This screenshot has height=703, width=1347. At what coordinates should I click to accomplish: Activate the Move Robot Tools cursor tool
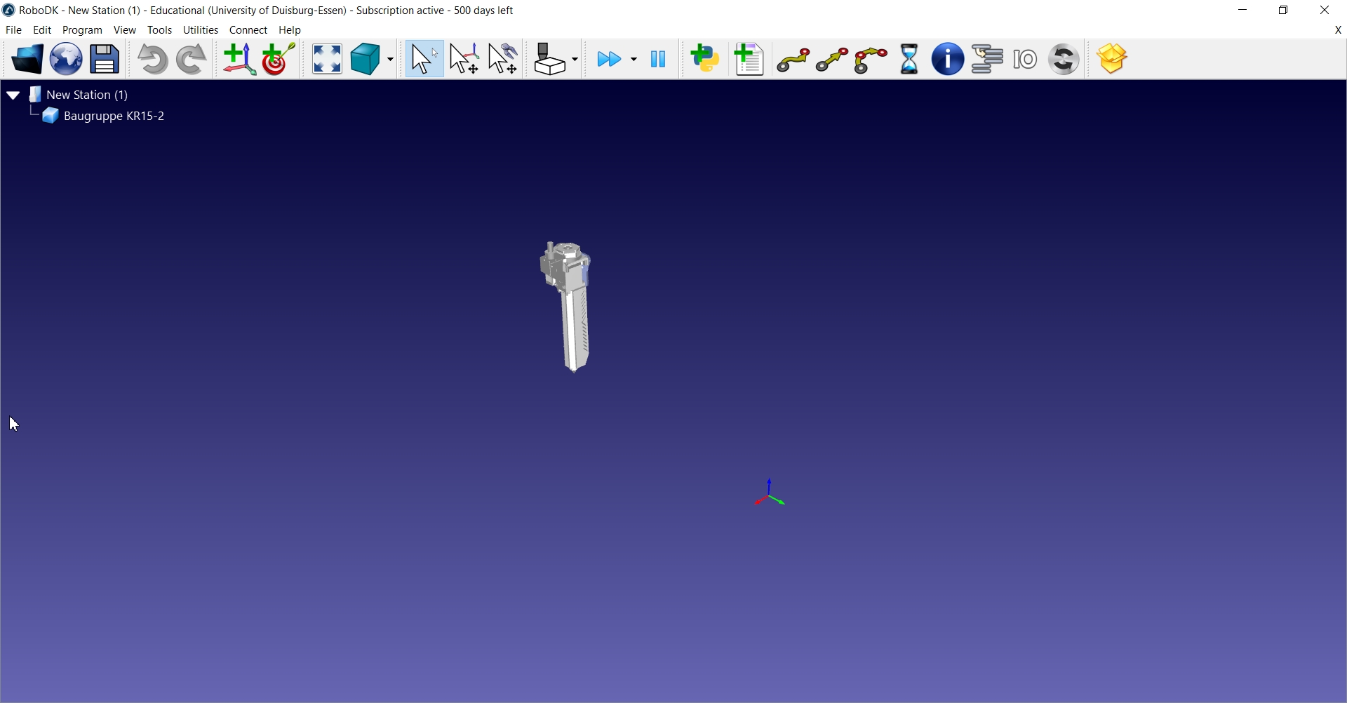pos(504,60)
